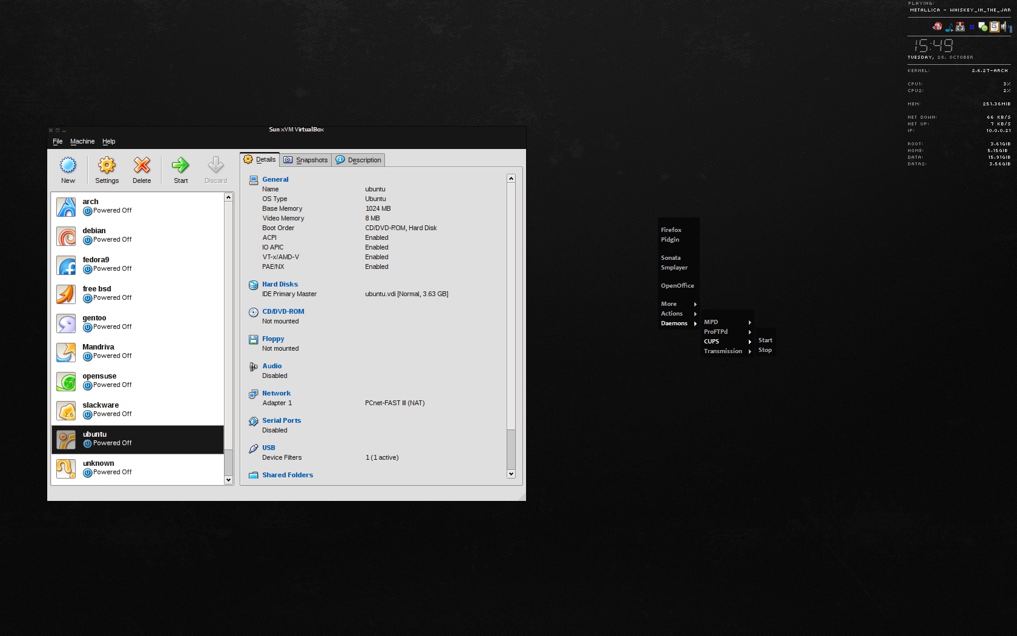Click the red X Delete toolbar icon
The image size is (1017, 636).
pyautogui.click(x=142, y=165)
